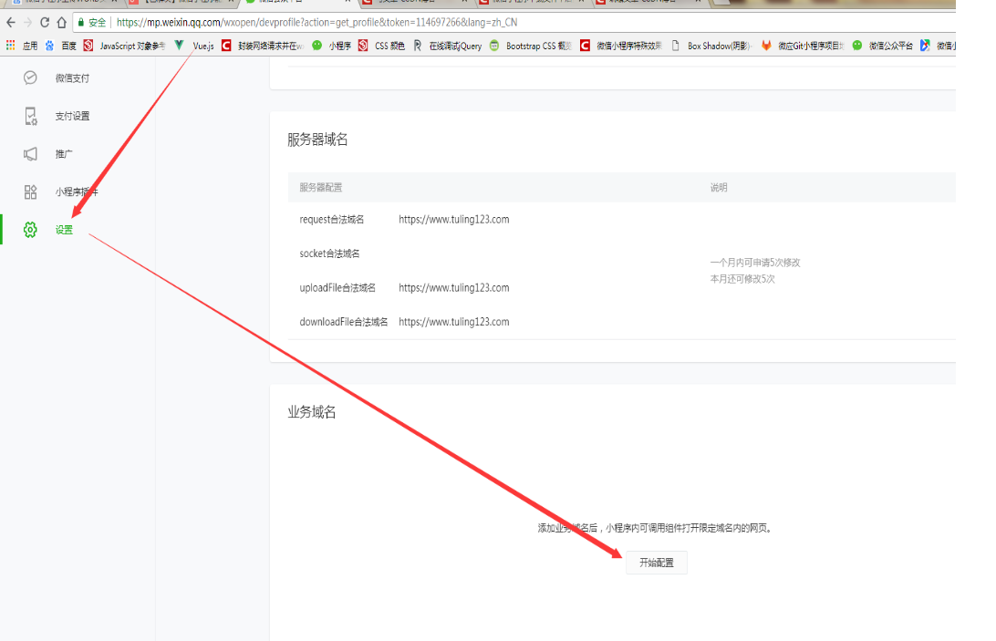This screenshot has height=641, width=996.
Task: Open 支付设置 in the sidebar
Action: [72, 117]
